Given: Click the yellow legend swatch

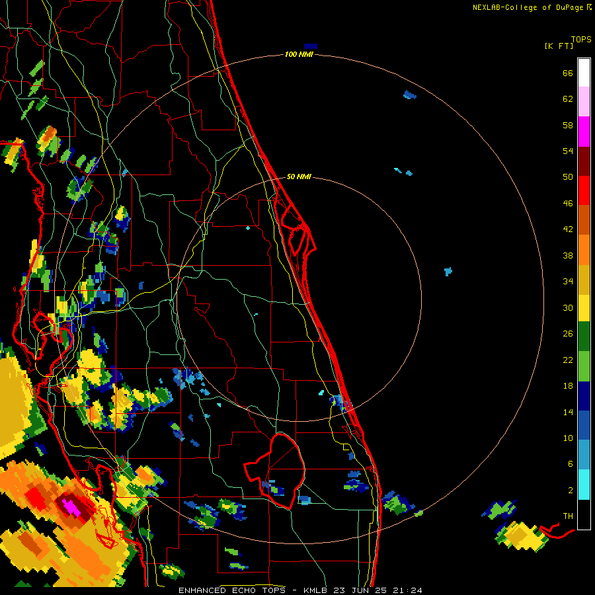Looking at the screenshot, I should [584, 308].
